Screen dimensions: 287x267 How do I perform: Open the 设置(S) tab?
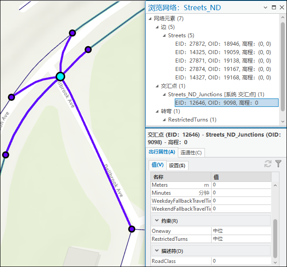[x=177, y=165]
